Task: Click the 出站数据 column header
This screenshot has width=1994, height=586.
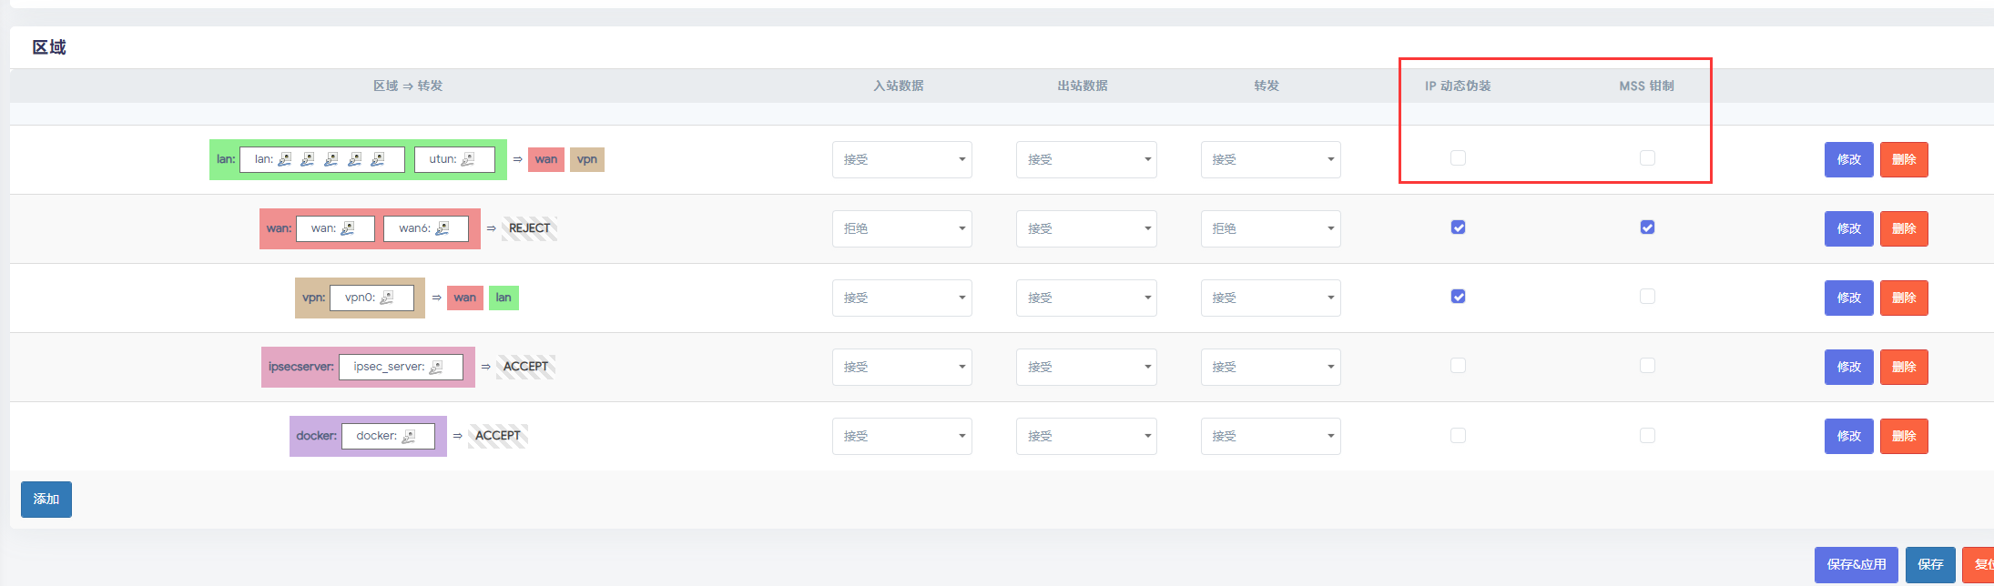Action: (1083, 86)
